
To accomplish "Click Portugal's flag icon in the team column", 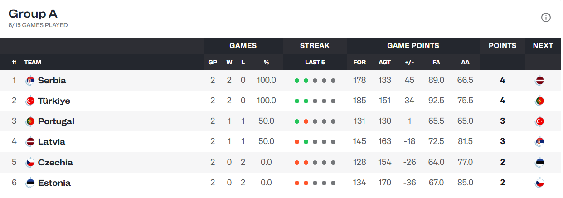I will (x=30, y=121).
